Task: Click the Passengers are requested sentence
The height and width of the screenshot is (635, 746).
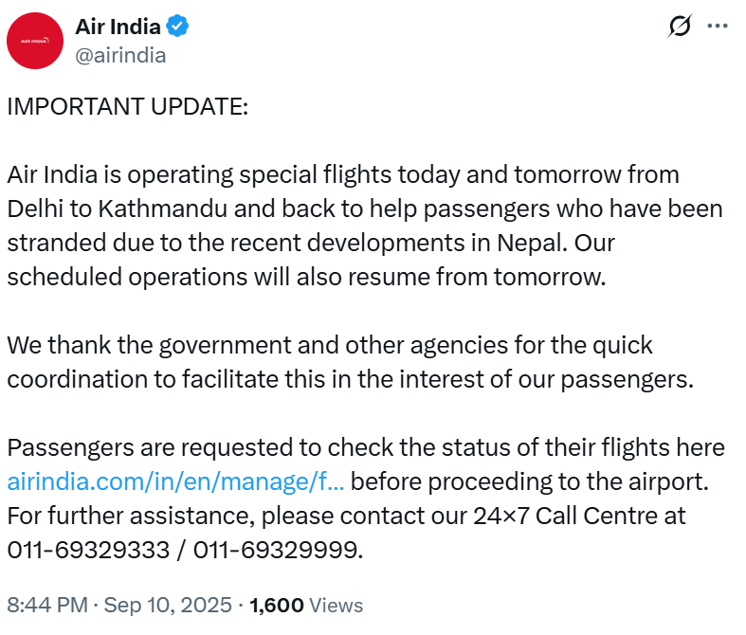Action: (x=365, y=447)
